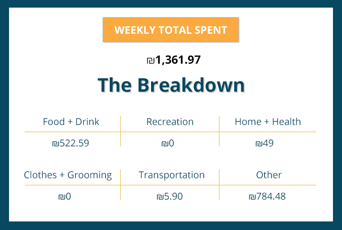342x230 pixels.
Task: Select the Transportation category label
Action: tap(171, 175)
